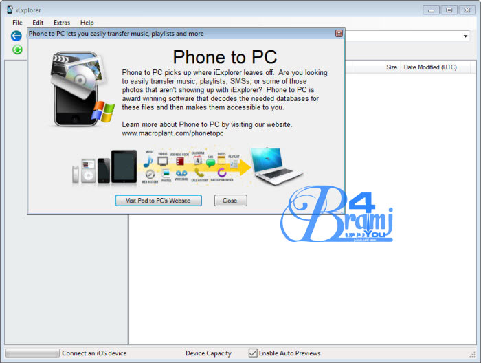Click the resize grip in status bar
Screen dimensions: 481x363
point(473,355)
